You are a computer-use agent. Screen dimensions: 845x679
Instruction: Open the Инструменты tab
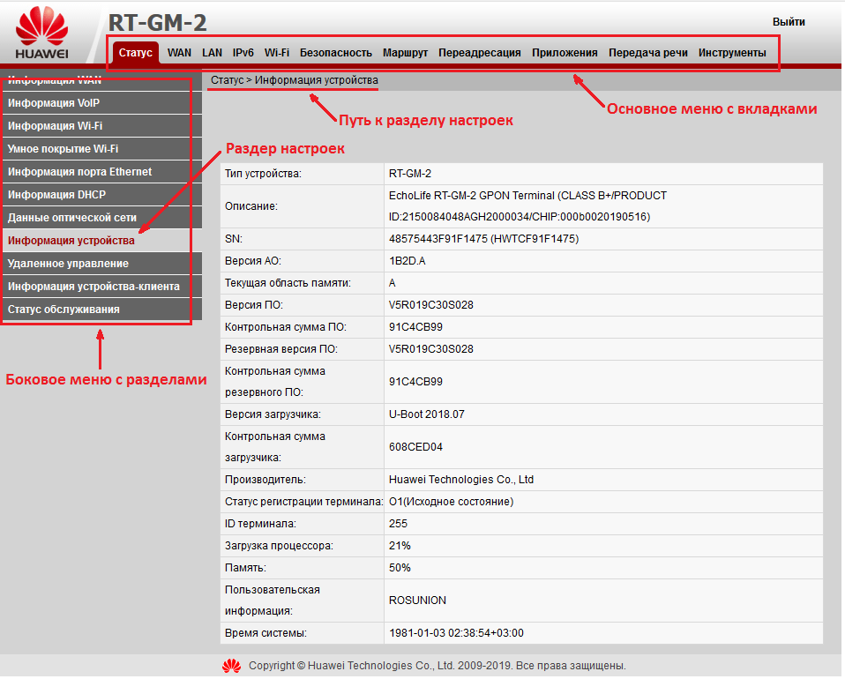point(732,53)
